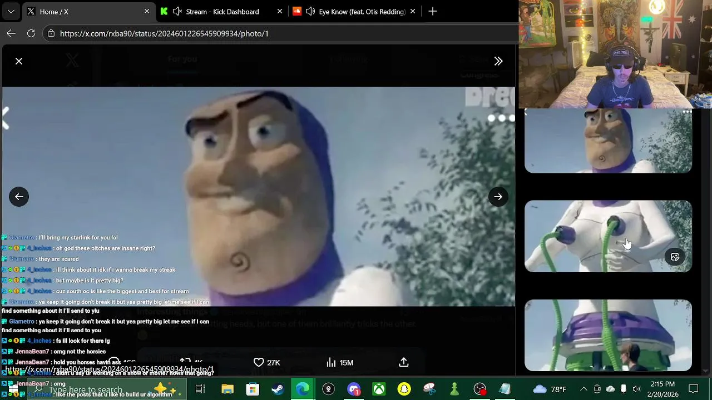Close the photo viewer with X
The image size is (712, 400).
tap(19, 61)
